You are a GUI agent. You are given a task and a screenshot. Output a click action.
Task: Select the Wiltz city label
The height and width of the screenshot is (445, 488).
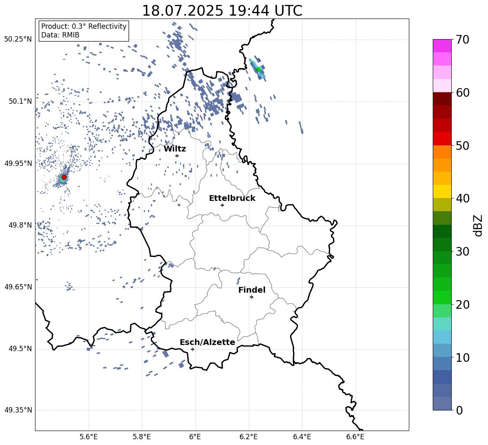175,149
